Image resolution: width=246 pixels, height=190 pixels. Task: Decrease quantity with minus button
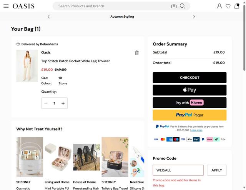[46, 103]
